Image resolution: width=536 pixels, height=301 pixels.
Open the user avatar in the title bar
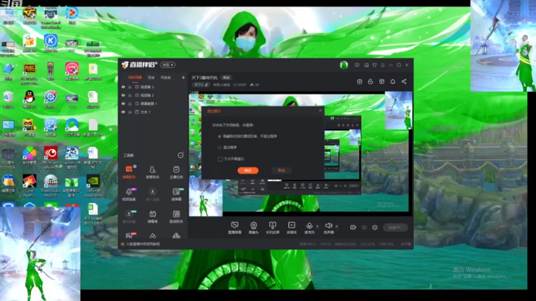[344, 65]
